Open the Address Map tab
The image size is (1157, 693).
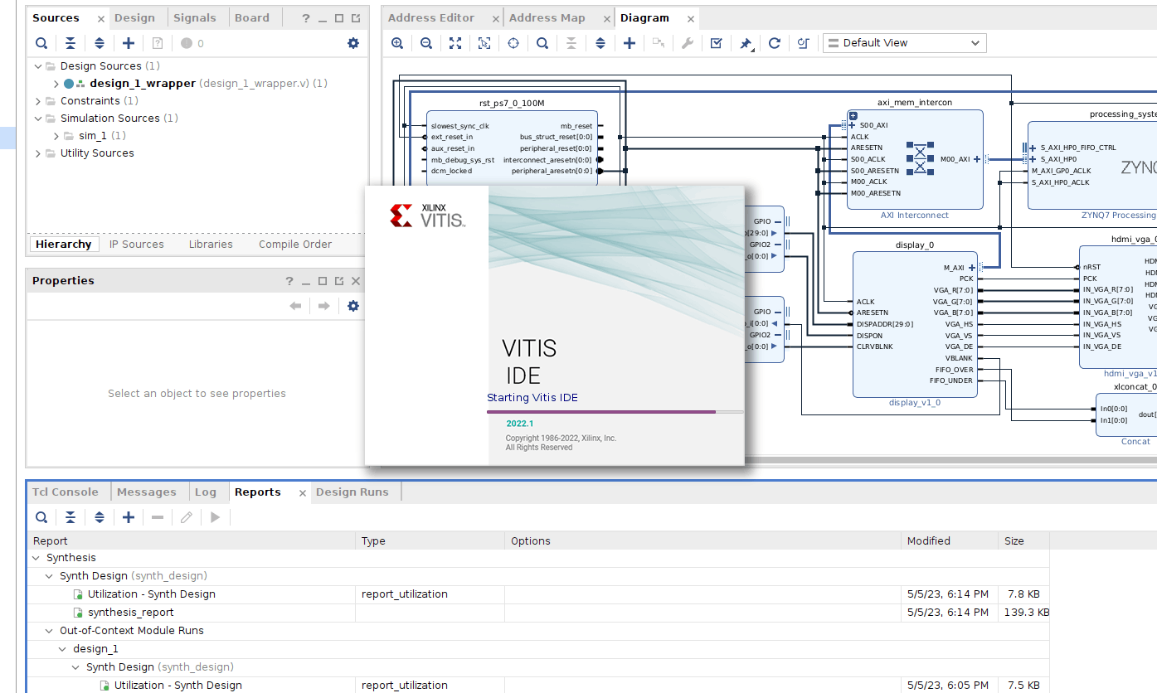point(547,18)
